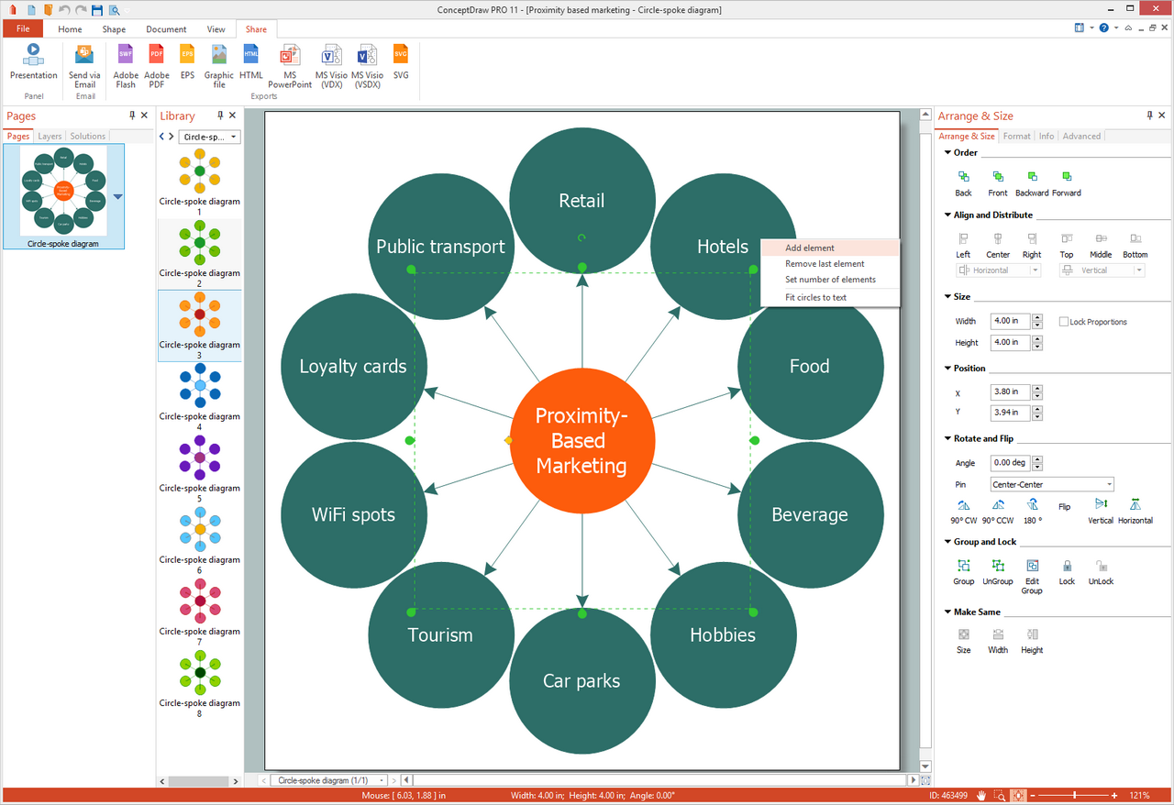
Task: Collapse the Align and Distribute section
Action: [947, 215]
